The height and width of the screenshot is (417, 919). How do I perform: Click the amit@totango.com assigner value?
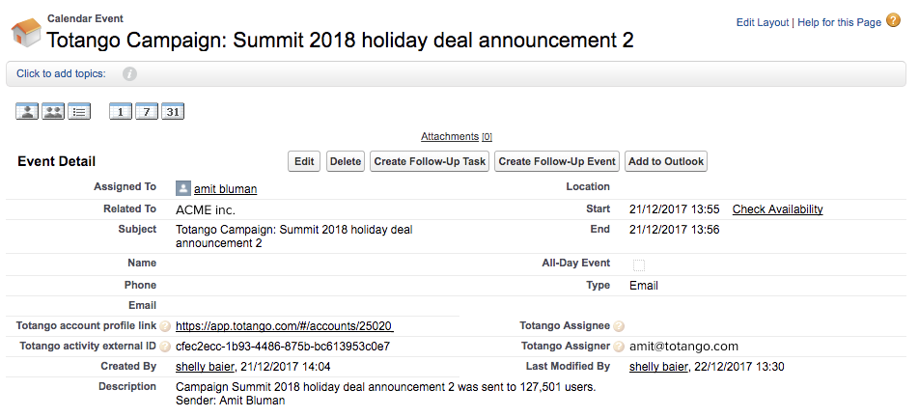[x=684, y=347]
